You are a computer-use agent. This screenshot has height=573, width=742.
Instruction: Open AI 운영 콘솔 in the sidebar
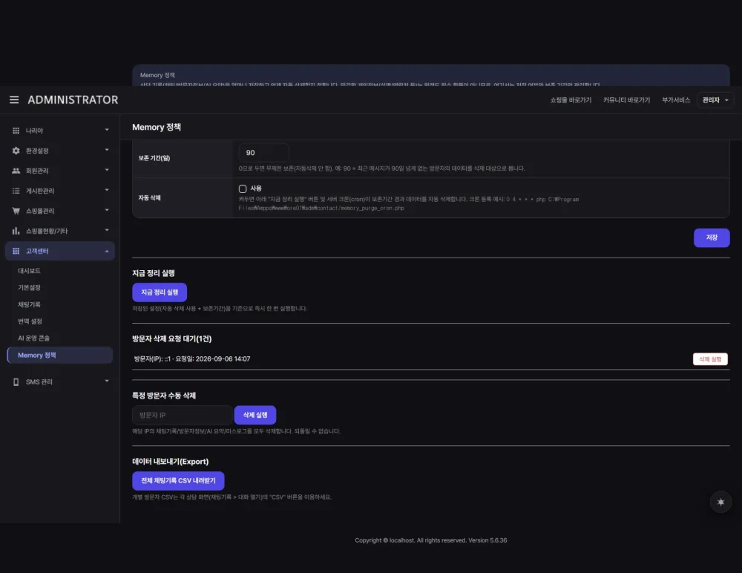pyautogui.click(x=33, y=338)
